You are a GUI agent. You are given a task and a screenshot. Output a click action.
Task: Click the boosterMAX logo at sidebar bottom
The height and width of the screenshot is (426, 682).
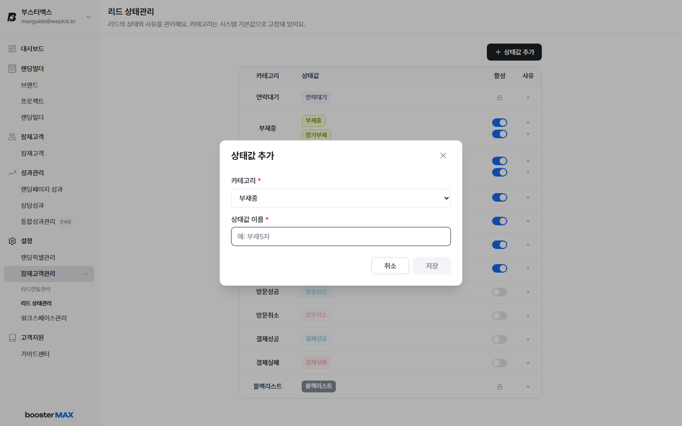[49, 415]
